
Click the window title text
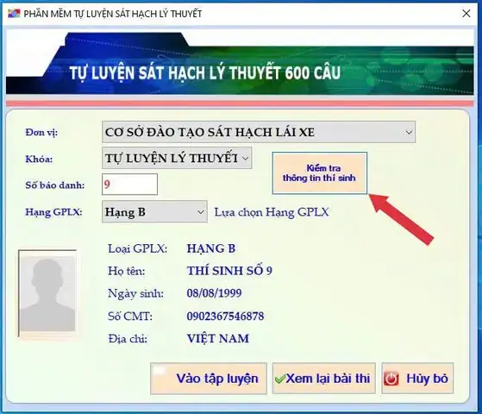113,14
